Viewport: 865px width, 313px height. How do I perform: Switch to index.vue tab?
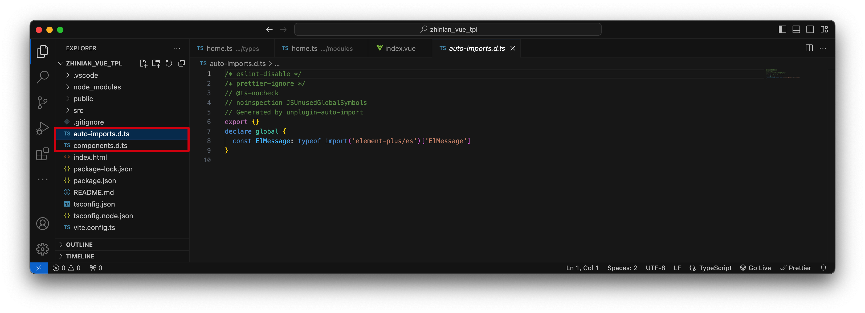(x=400, y=48)
